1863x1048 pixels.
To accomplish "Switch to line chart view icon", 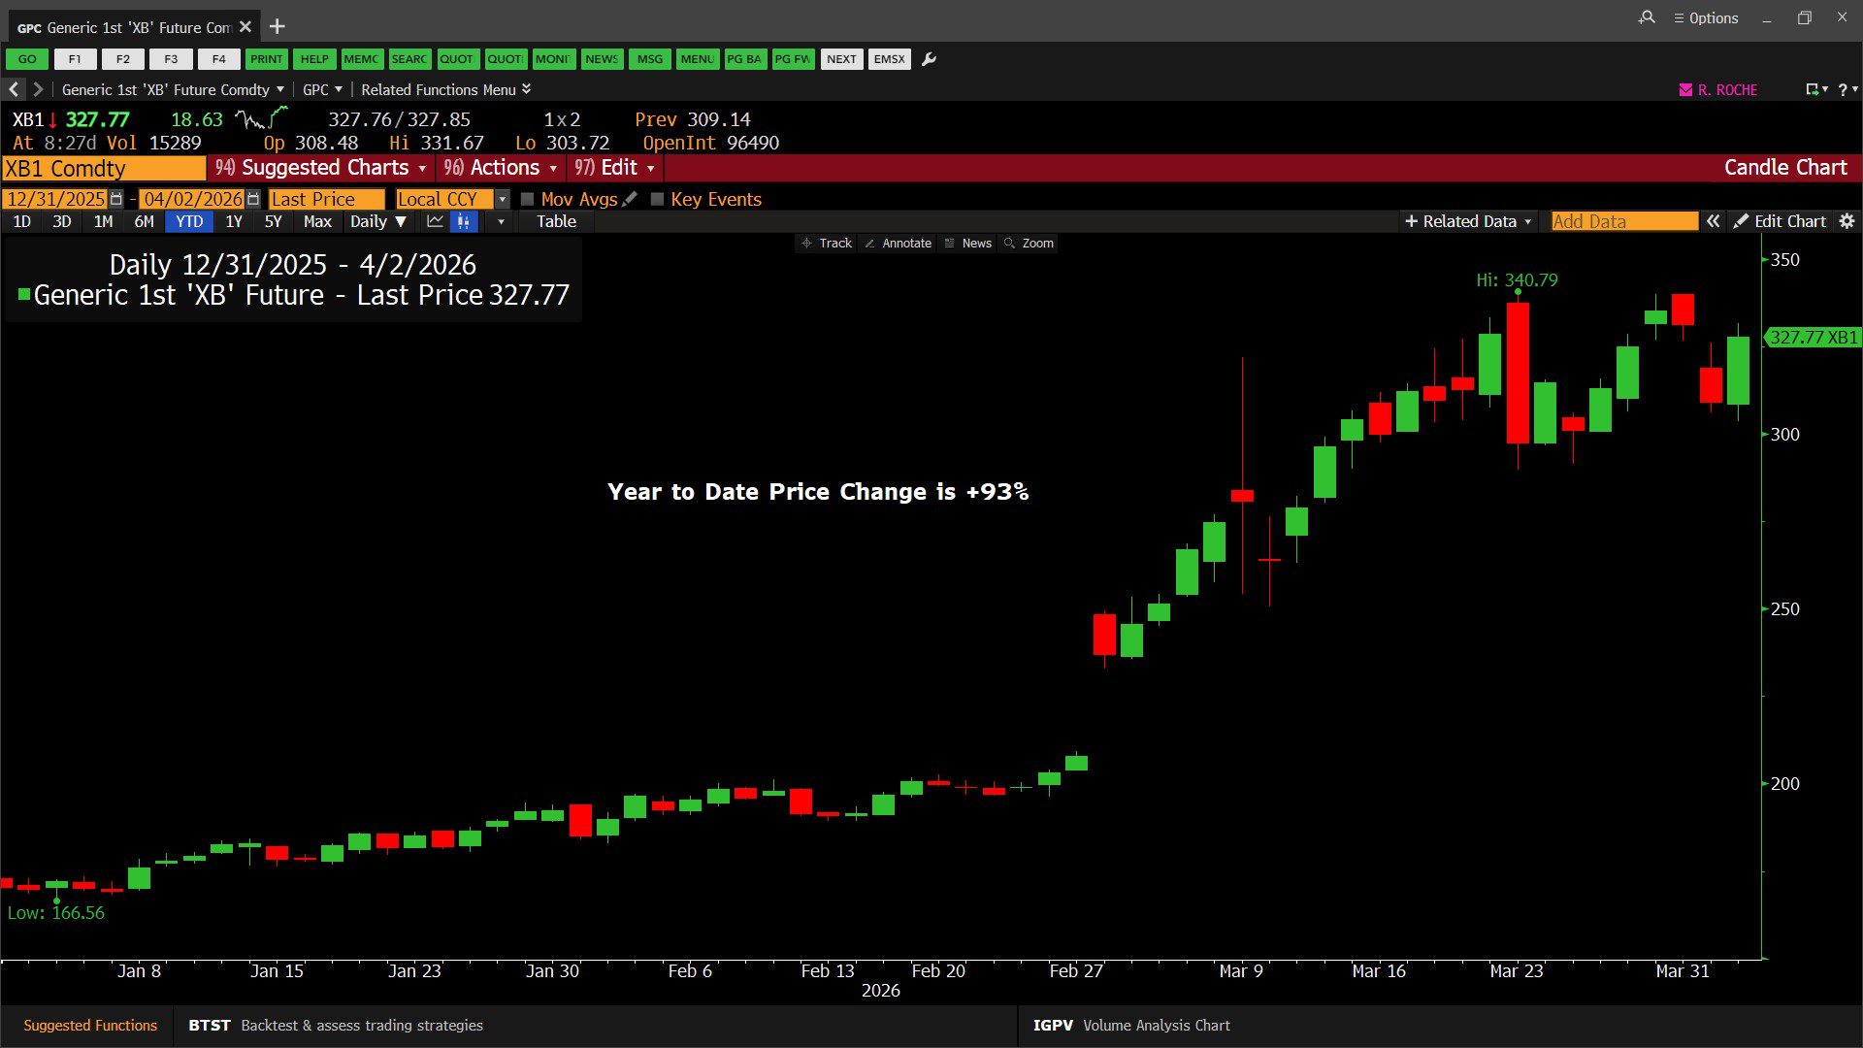I will pos(435,222).
